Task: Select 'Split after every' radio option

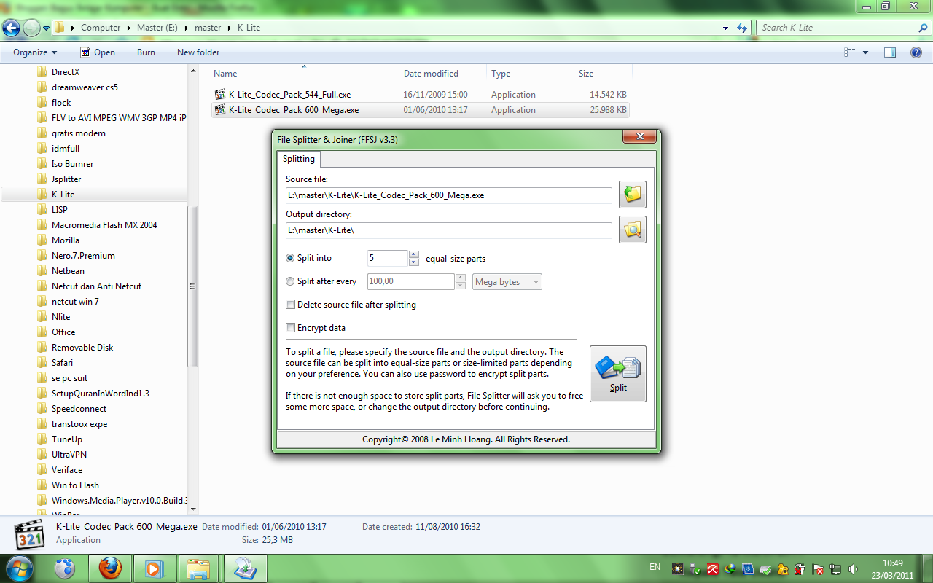Action: tap(291, 281)
